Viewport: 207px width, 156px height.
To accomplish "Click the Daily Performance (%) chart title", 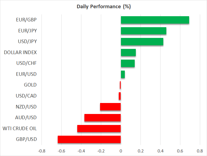I will coord(103,7).
